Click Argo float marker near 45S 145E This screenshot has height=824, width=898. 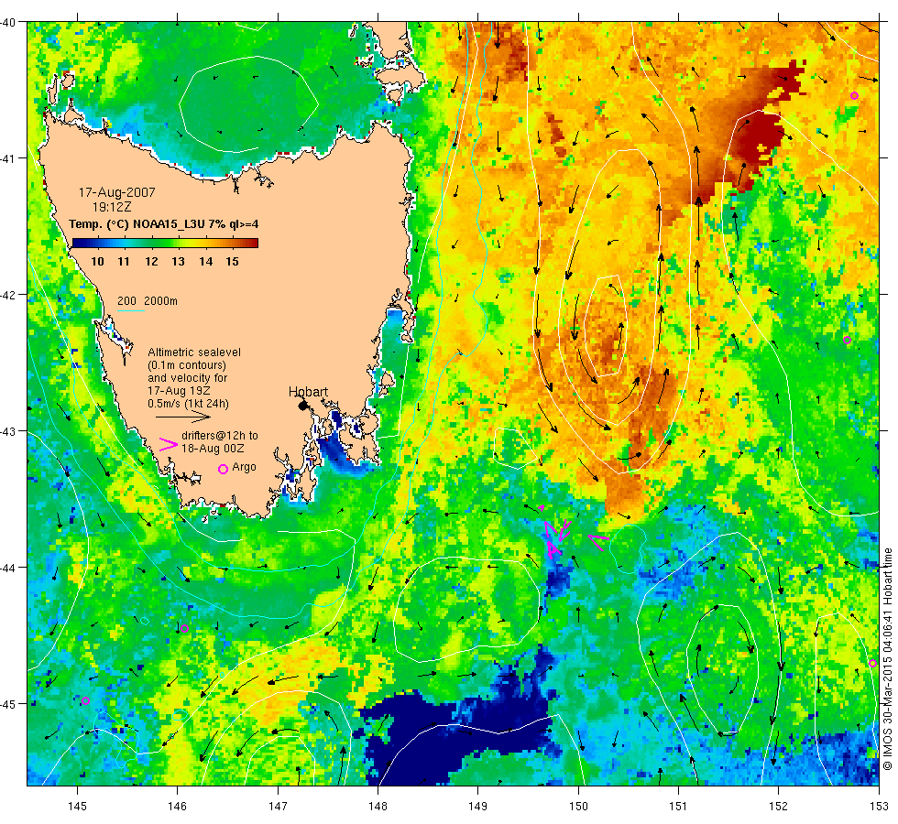(86, 701)
